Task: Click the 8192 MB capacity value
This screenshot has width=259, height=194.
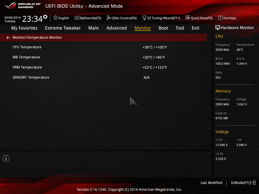Action: [x=222, y=118]
